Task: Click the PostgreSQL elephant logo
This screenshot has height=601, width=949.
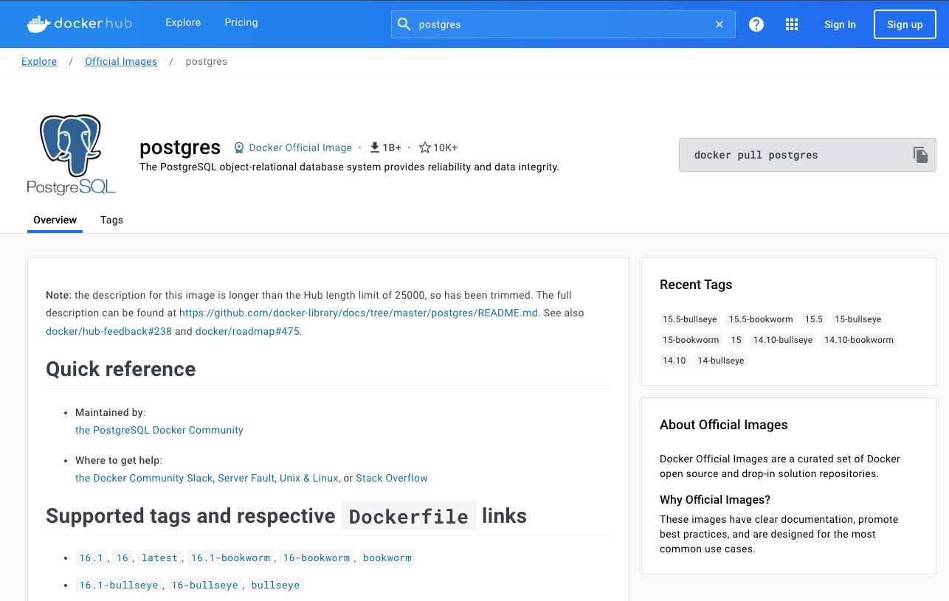Action: (x=72, y=154)
